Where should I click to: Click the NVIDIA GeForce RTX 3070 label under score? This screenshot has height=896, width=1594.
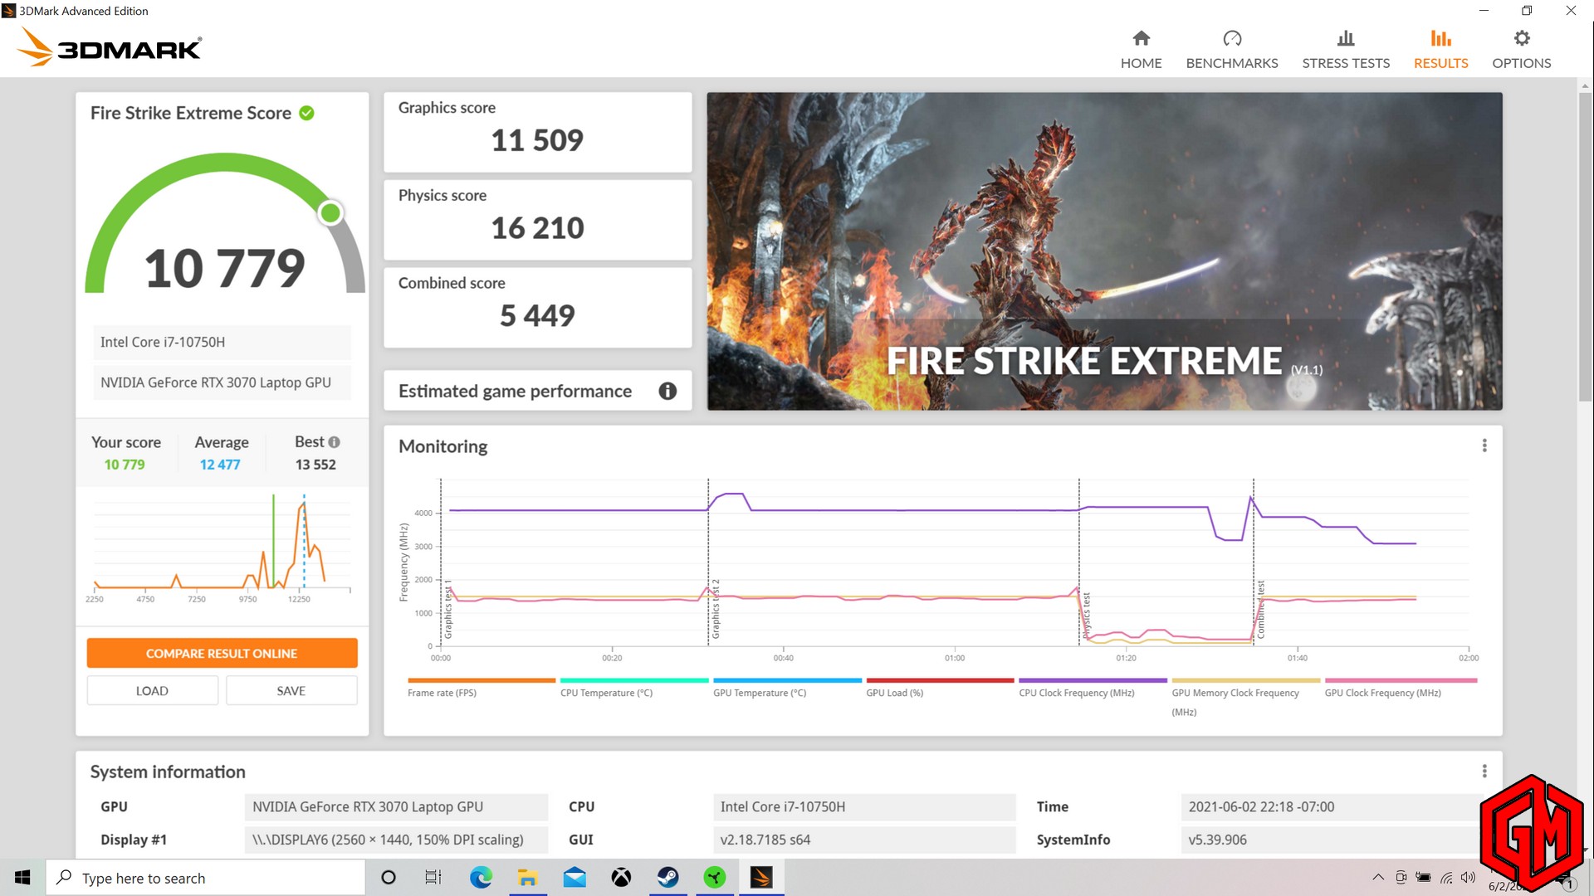(222, 382)
